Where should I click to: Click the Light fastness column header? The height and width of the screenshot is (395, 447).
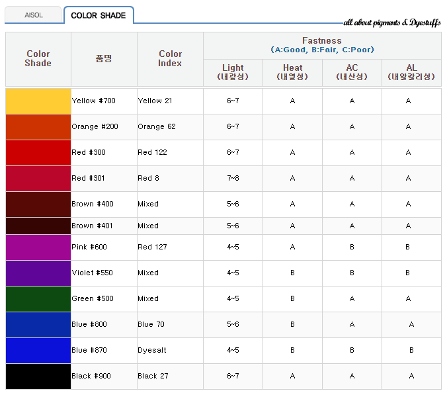point(233,72)
